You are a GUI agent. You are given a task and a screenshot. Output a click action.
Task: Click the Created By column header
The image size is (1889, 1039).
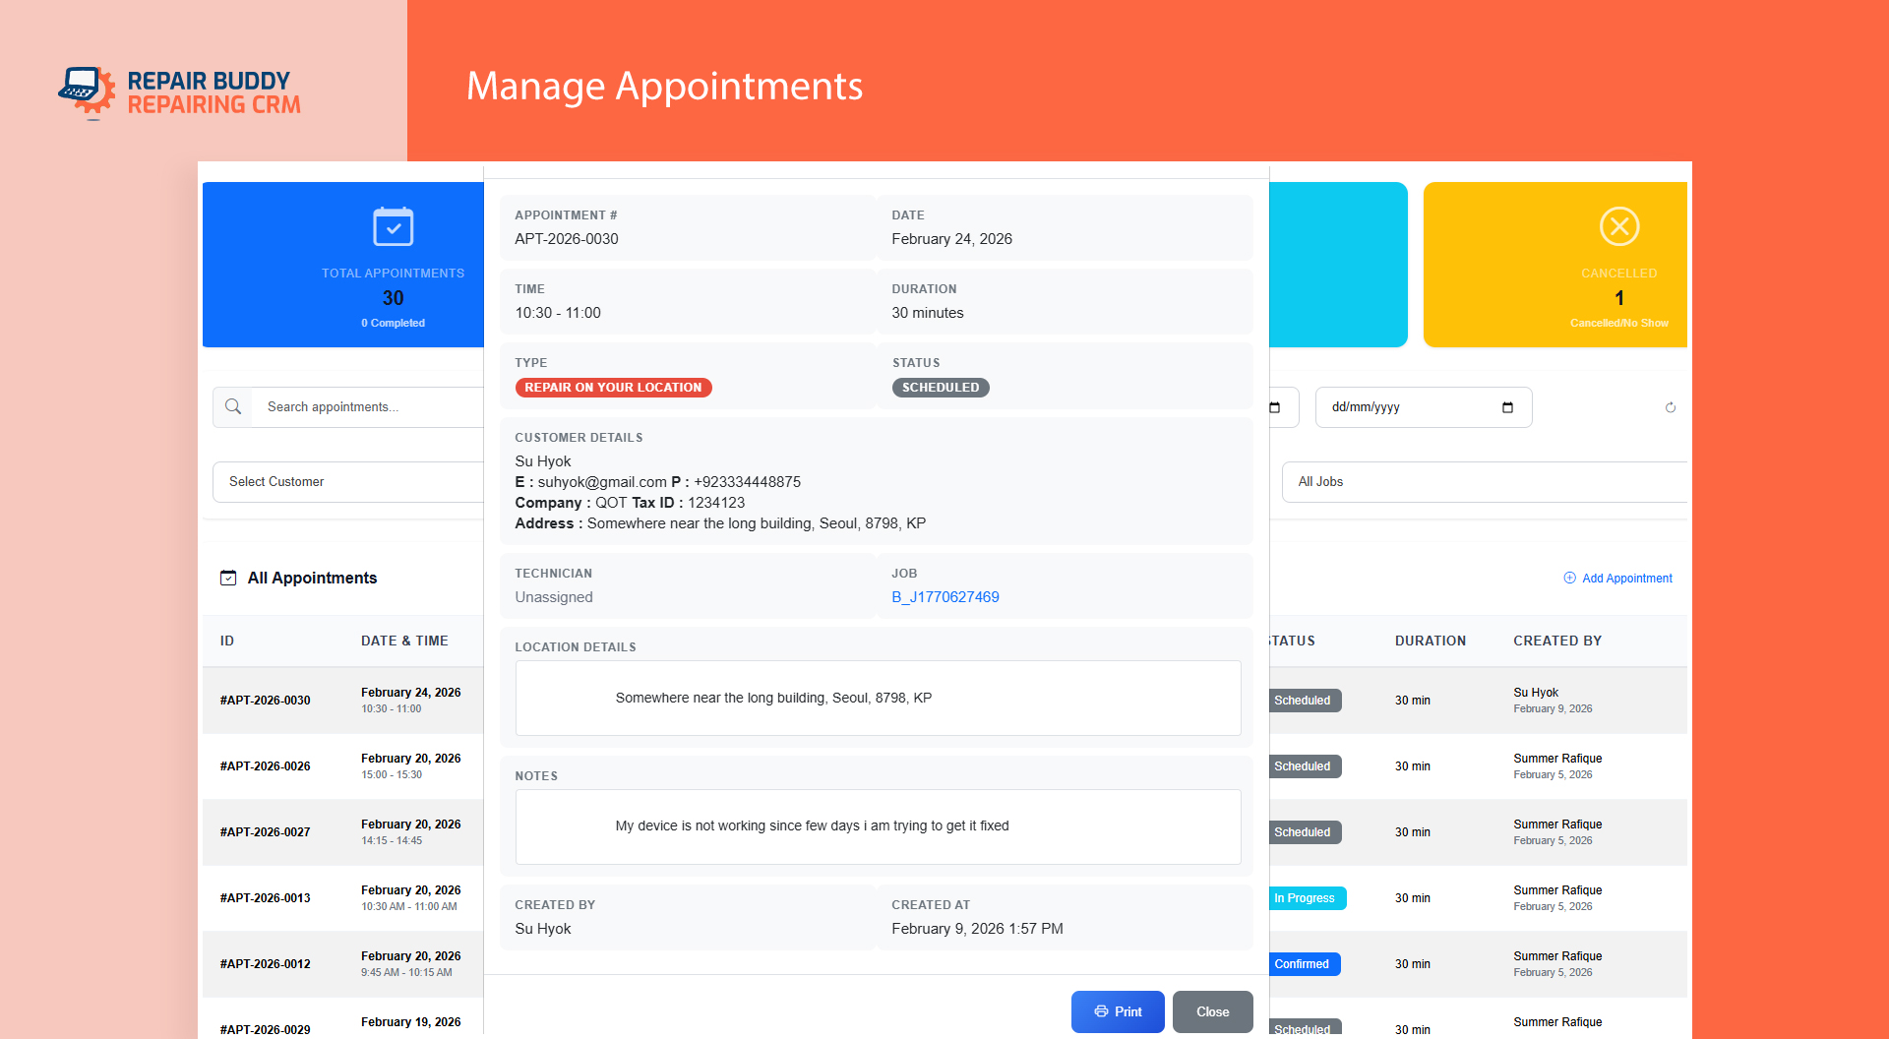[1557, 641]
